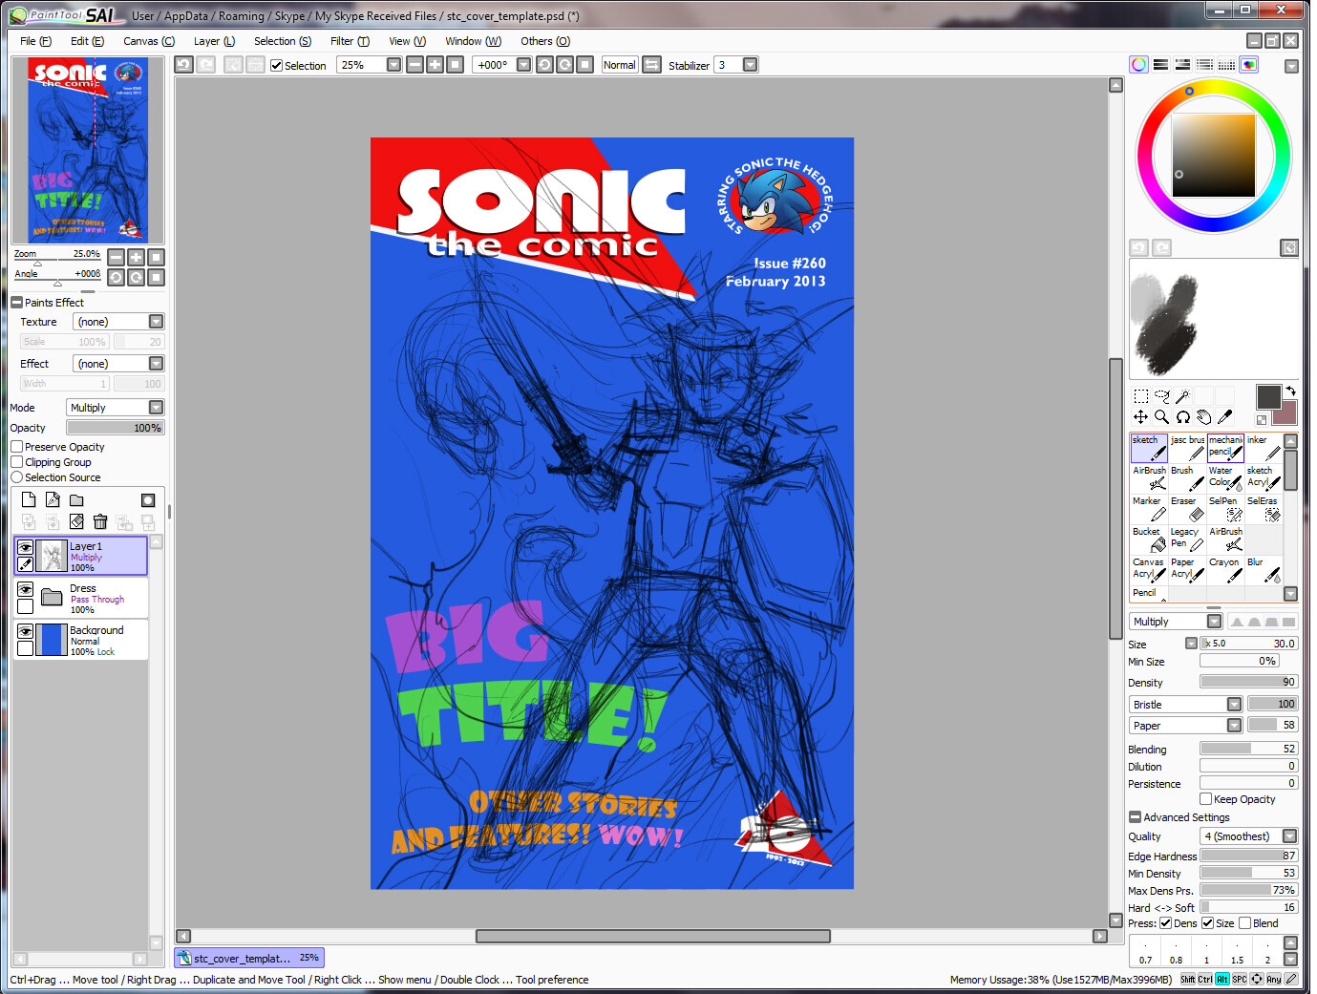The height and width of the screenshot is (994, 1317).
Task: Uncheck the Press Dens checkbox
Action: click(1165, 923)
